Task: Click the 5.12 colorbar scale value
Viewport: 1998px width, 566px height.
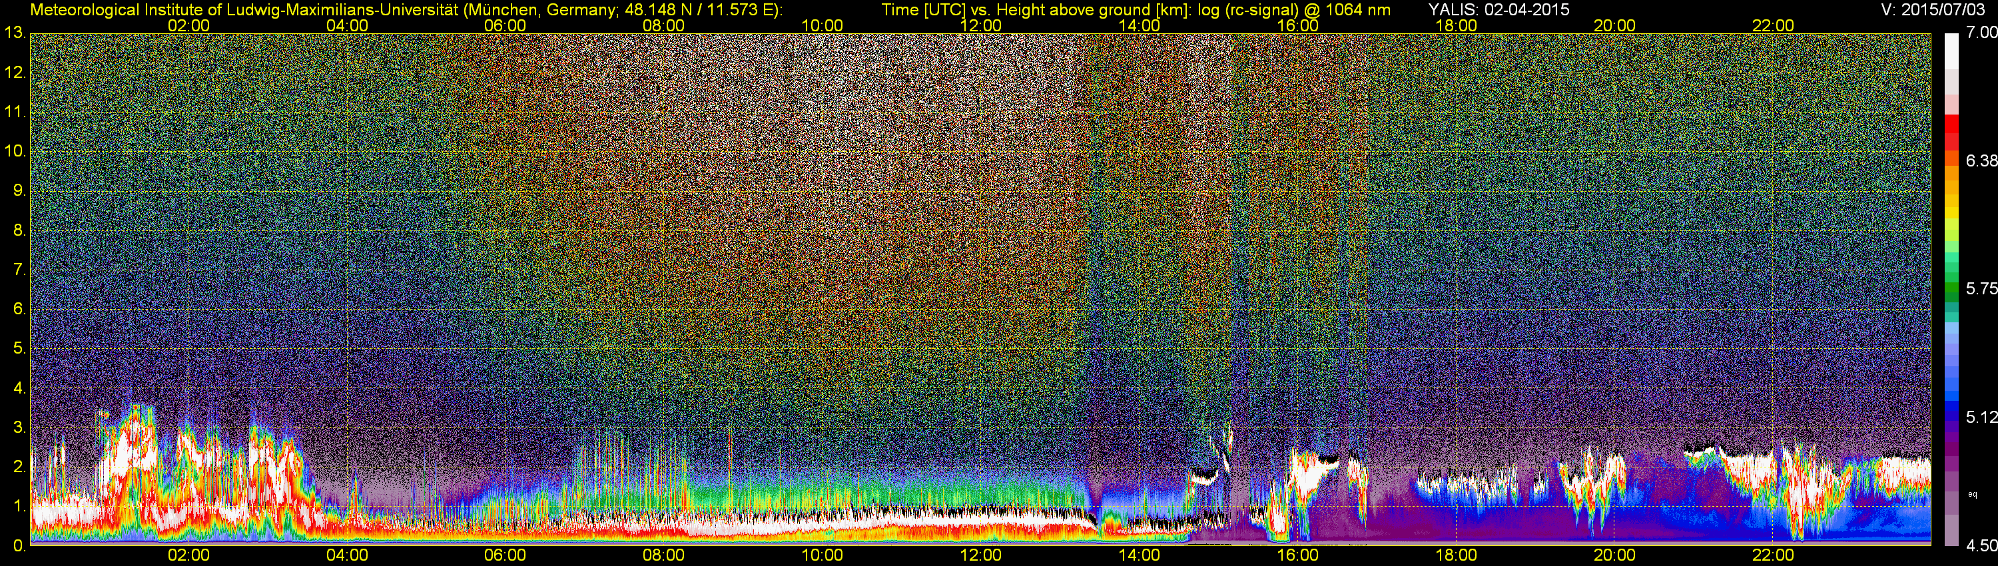Action: (x=1982, y=417)
